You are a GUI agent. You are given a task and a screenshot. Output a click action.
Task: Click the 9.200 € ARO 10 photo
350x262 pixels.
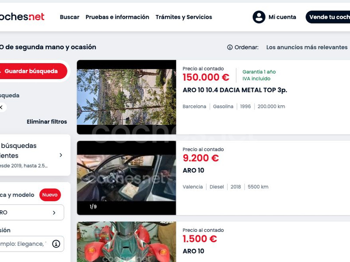[126, 178]
